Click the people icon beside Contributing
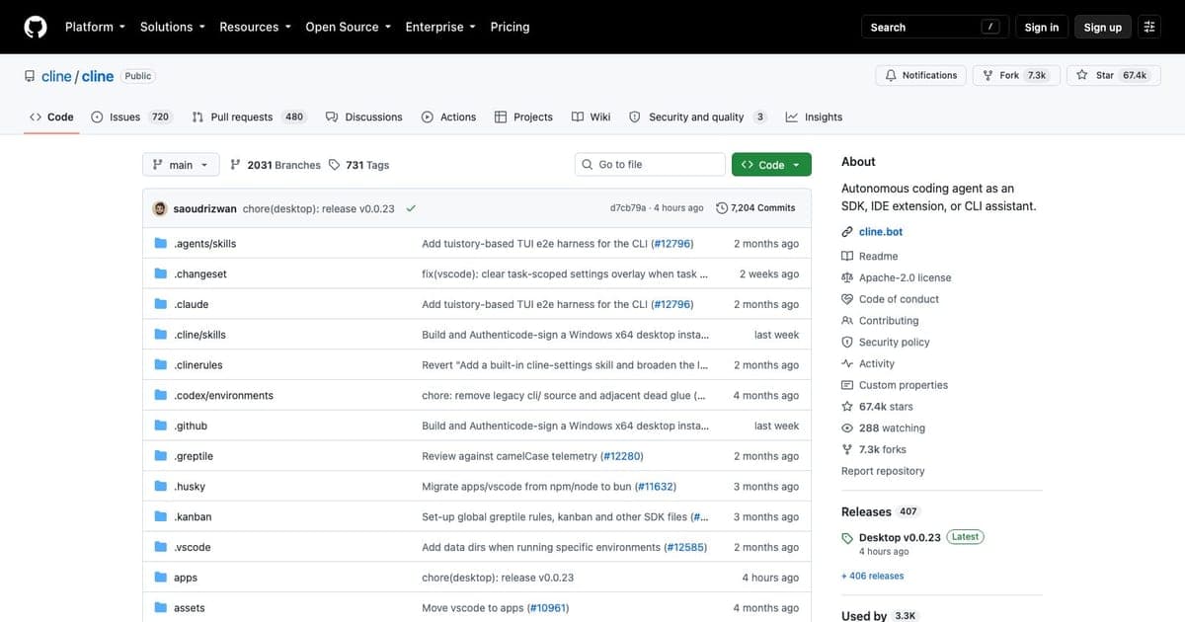The height and width of the screenshot is (622, 1185). 847,321
